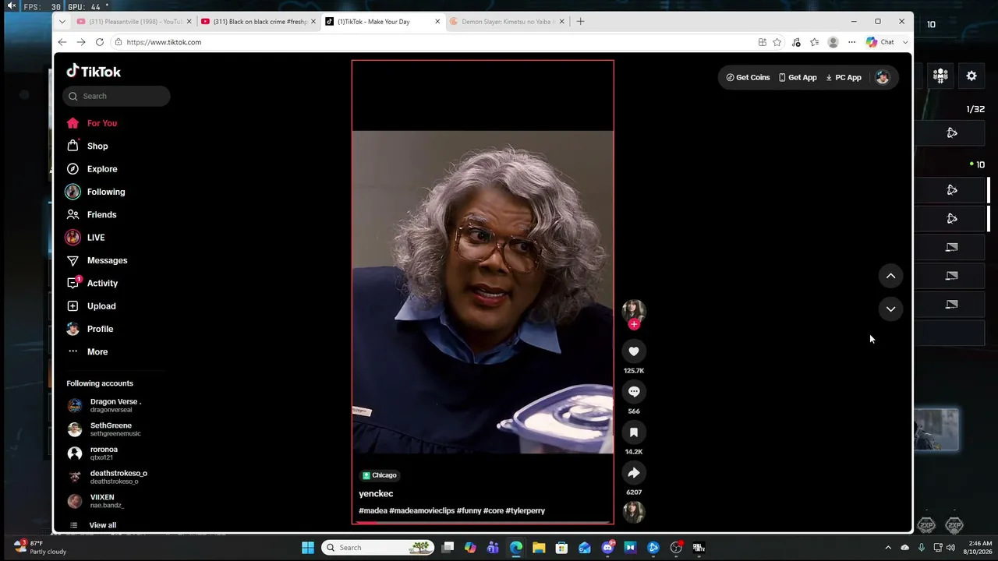
Task: Open the Shop section in TikTok sidebar
Action: point(87,146)
